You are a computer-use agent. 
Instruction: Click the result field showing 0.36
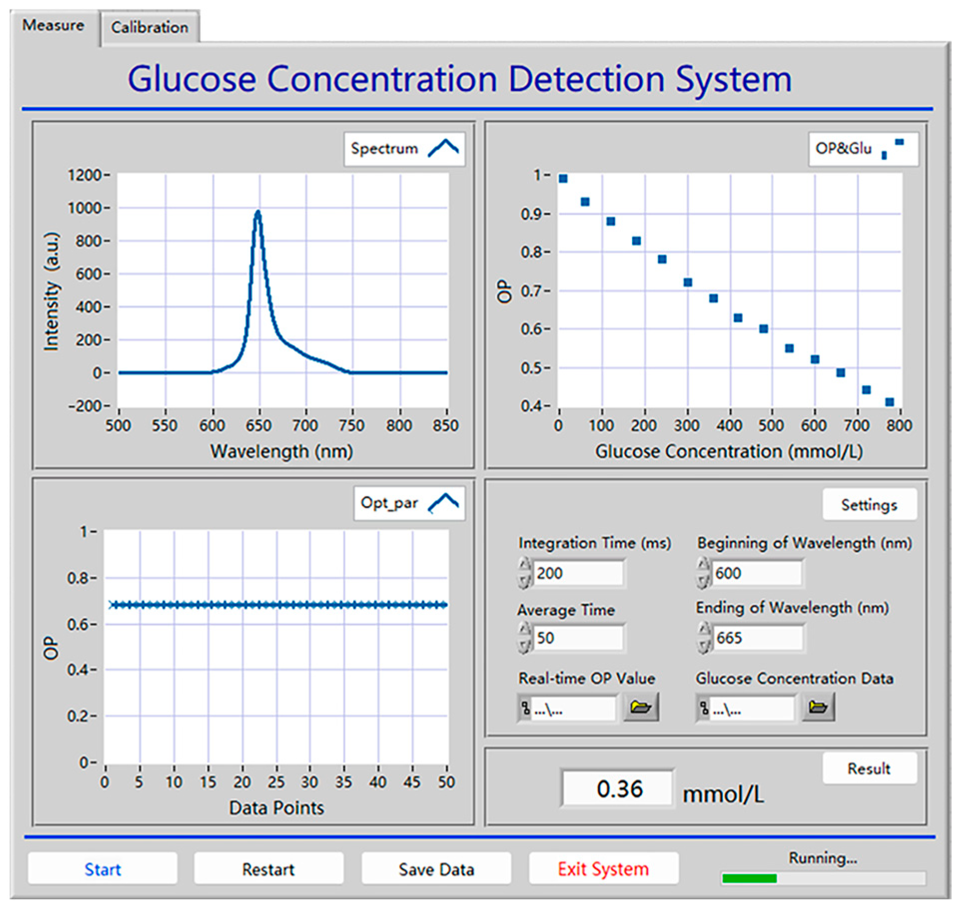(x=618, y=789)
